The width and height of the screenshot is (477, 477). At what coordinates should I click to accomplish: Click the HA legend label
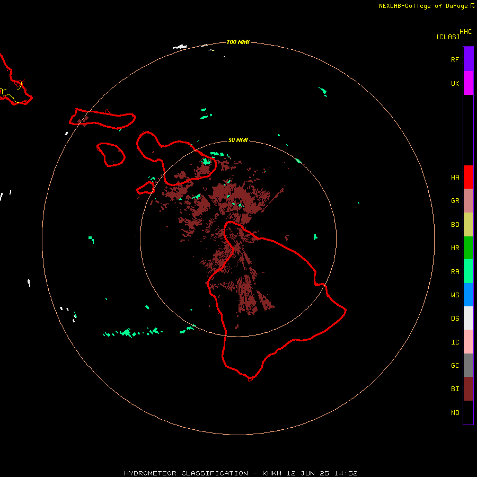(x=455, y=178)
